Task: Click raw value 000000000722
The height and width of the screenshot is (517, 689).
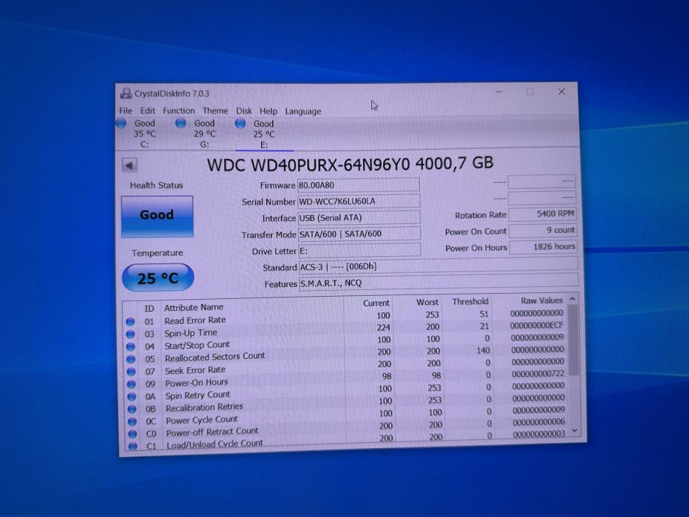Action: click(538, 374)
